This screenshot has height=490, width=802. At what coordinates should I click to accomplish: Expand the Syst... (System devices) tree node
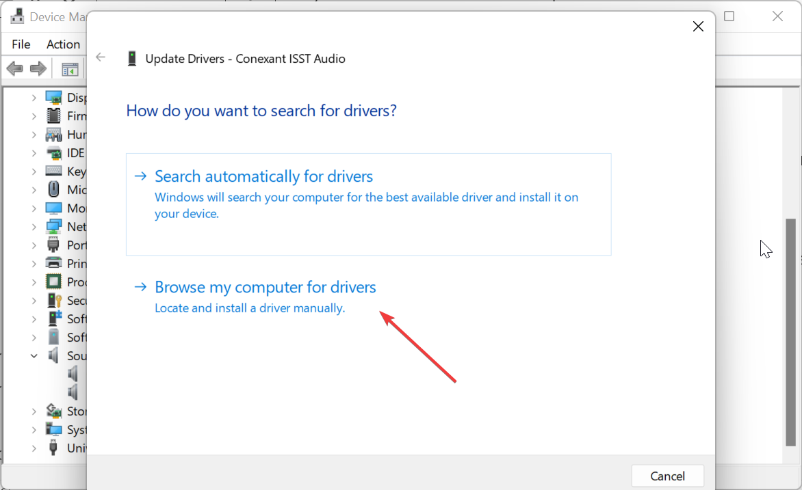point(34,430)
